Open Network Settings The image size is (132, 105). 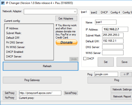[121, 89]
